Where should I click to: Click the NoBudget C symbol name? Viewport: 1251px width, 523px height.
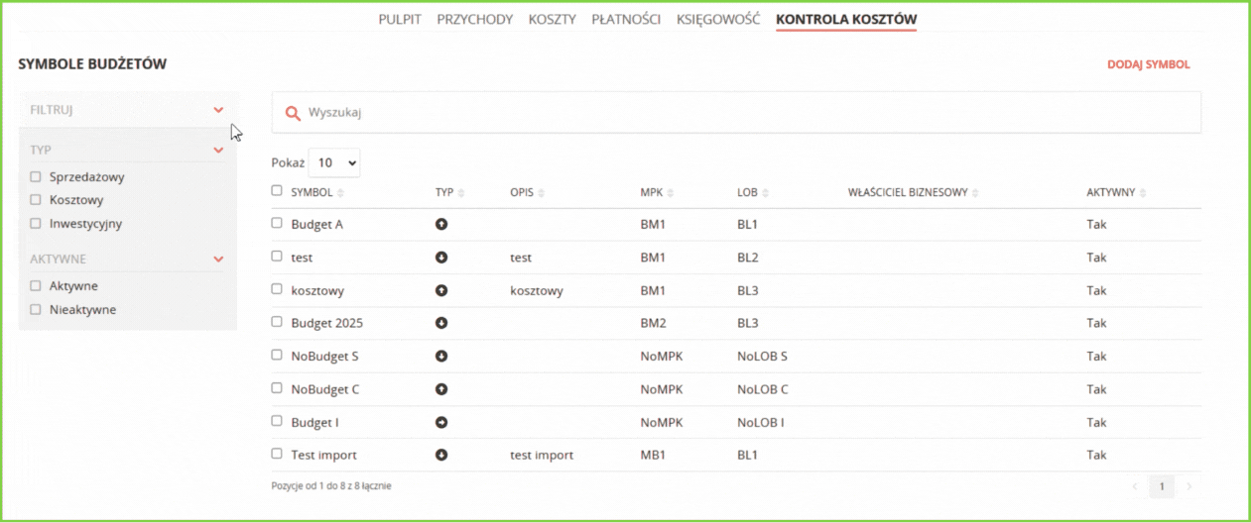[325, 389]
